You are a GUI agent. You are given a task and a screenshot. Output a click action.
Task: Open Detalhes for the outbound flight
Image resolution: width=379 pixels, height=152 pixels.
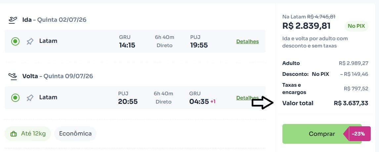(247, 42)
